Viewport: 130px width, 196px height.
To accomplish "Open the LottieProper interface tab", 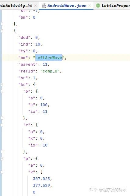I will point(116,6).
